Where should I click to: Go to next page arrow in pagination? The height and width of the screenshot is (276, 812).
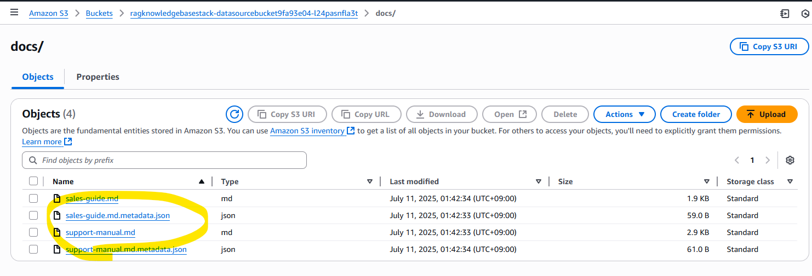pyautogui.click(x=768, y=160)
